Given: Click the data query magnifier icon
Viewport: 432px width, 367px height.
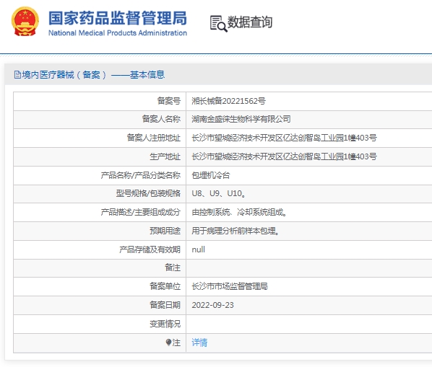Looking at the screenshot, I should (x=219, y=24).
